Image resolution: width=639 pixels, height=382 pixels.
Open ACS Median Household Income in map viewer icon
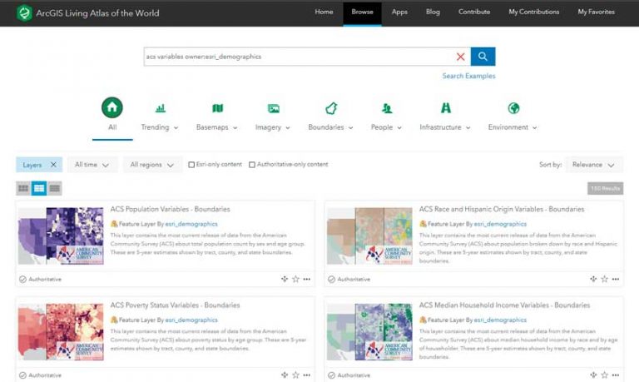click(593, 375)
